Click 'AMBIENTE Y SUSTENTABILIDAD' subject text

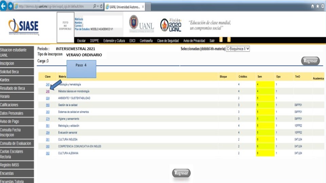point(74,98)
